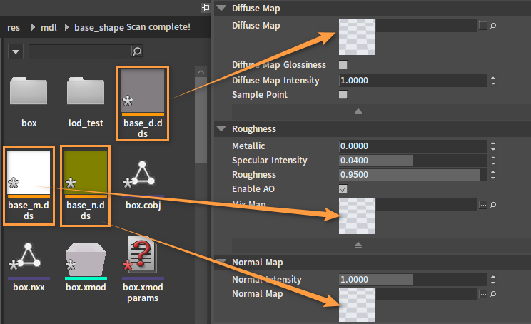Click the search magnifier in the asset browser
This screenshot has width=531, height=324.
[x=137, y=52]
